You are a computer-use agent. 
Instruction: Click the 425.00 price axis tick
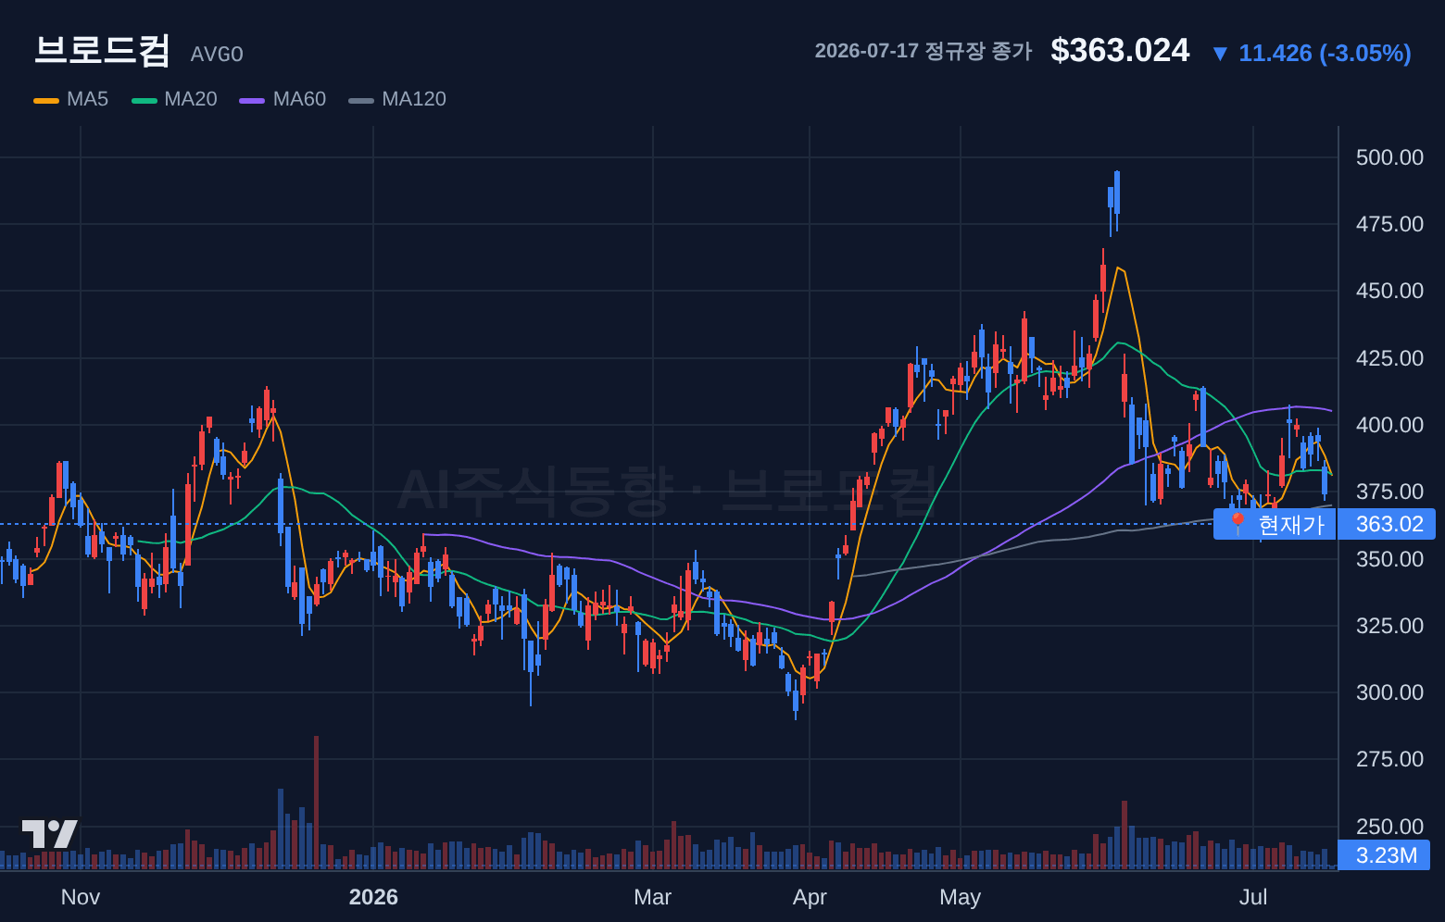1389,358
